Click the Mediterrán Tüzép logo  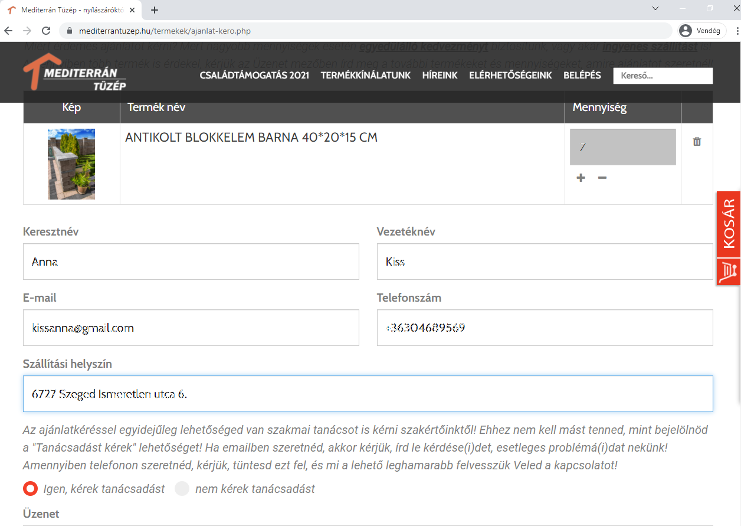tap(74, 73)
